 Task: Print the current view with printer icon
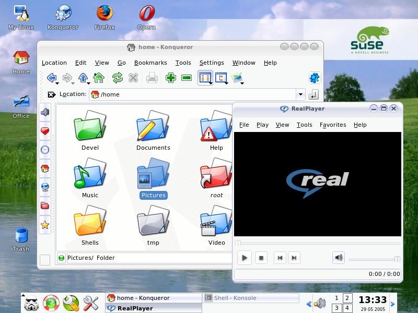pos(152,78)
